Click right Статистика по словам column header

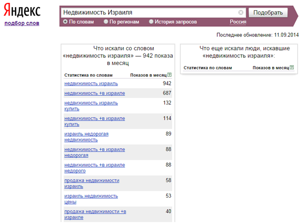pyautogui.click(x=208, y=68)
